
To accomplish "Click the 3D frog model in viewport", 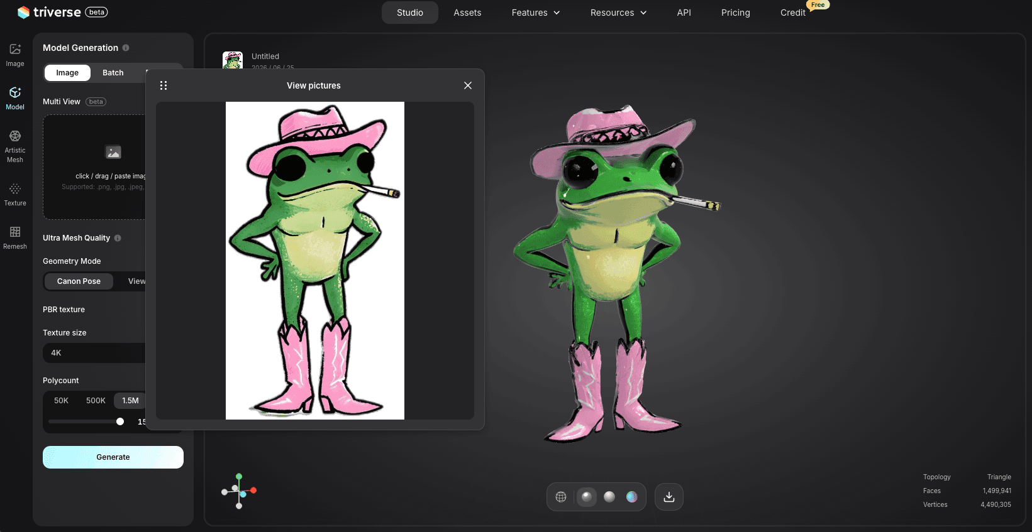I will click(x=616, y=273).
